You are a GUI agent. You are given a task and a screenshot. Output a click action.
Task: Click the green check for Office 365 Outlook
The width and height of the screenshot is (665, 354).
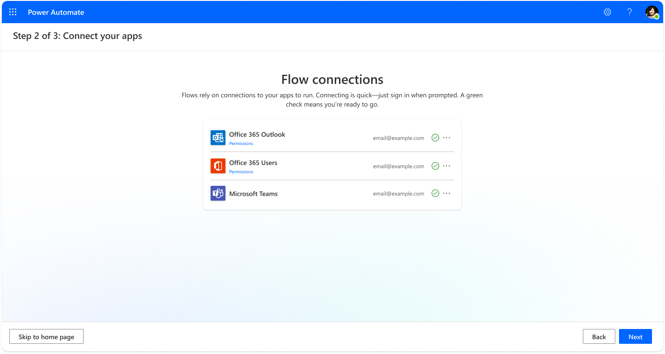(435, 138)
